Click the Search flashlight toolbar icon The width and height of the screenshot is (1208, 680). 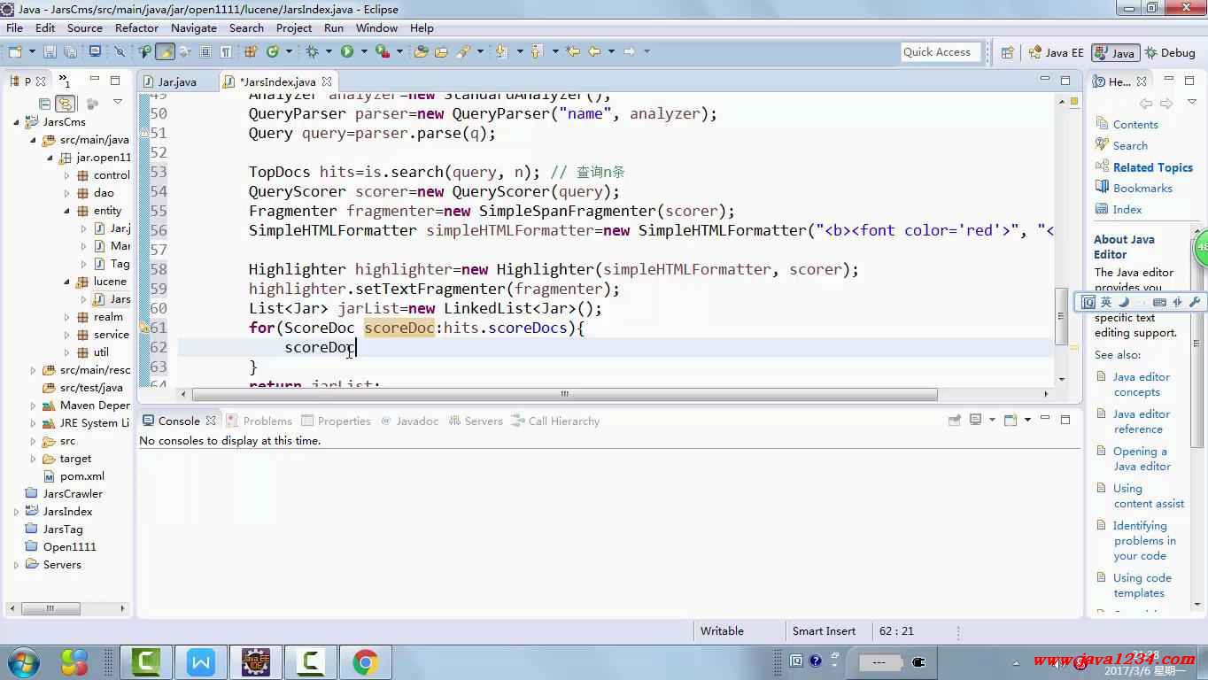tap(463, 51)
